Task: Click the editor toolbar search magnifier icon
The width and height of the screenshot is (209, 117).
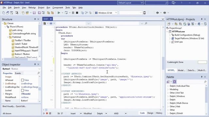Action: 146,23
